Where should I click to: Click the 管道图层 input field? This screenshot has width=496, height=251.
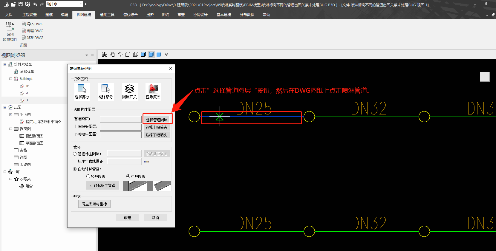[120, 120]
